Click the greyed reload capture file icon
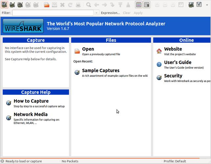This screenshot has height=164, width=211. pyautogui.click(x=70, y=5)
